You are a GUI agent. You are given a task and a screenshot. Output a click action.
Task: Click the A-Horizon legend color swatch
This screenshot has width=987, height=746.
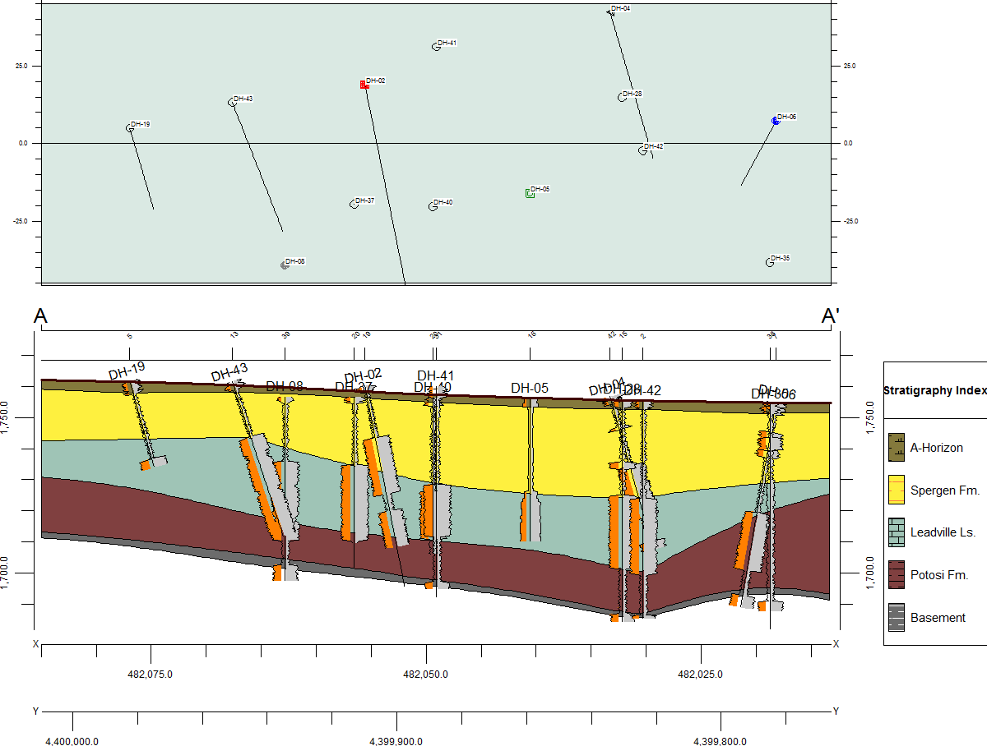point(897,448)
